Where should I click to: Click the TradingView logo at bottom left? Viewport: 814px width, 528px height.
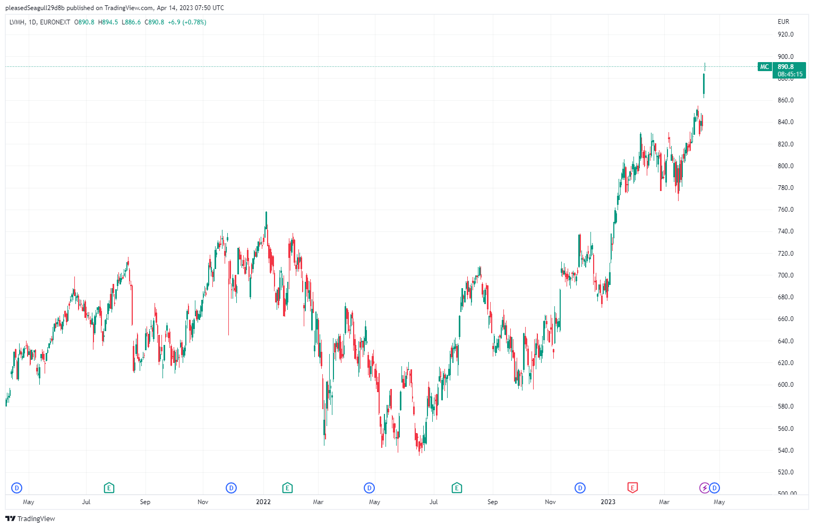click(x=30, y=518)
